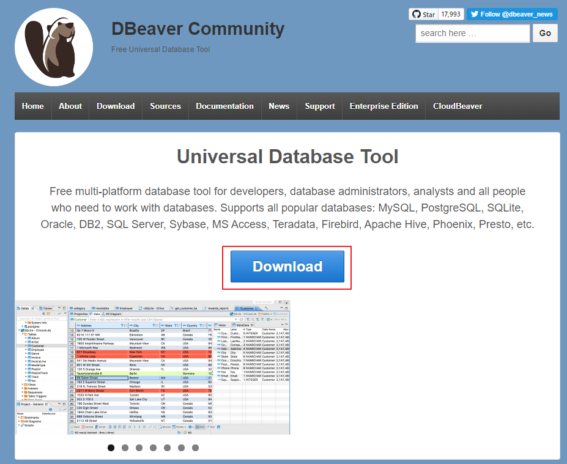Viewport: 567px width, 464px height.
Task: Open the About menu item
Action: 70,106
